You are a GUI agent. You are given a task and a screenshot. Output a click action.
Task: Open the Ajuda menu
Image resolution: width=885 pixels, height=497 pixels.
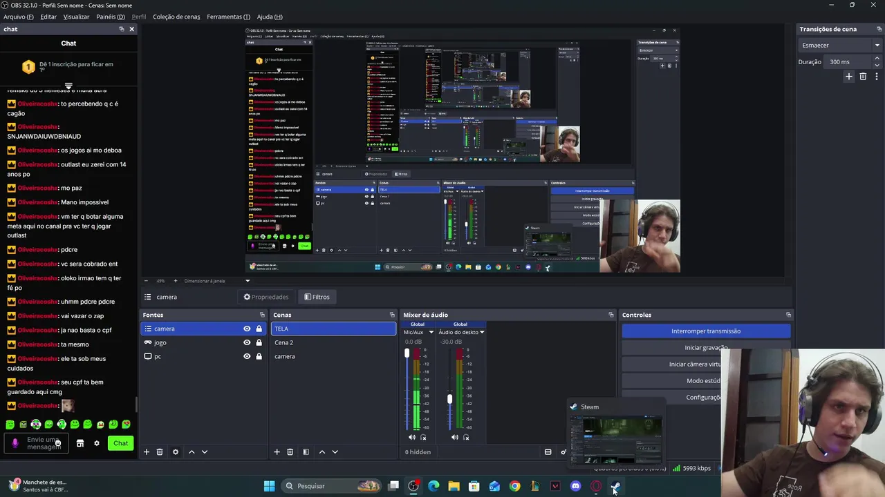(x=270, y=17)
